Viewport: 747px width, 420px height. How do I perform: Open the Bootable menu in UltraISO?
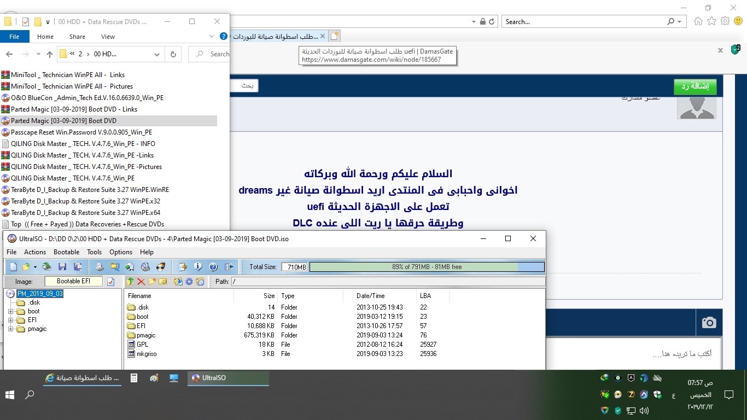(x=67, y=252)
